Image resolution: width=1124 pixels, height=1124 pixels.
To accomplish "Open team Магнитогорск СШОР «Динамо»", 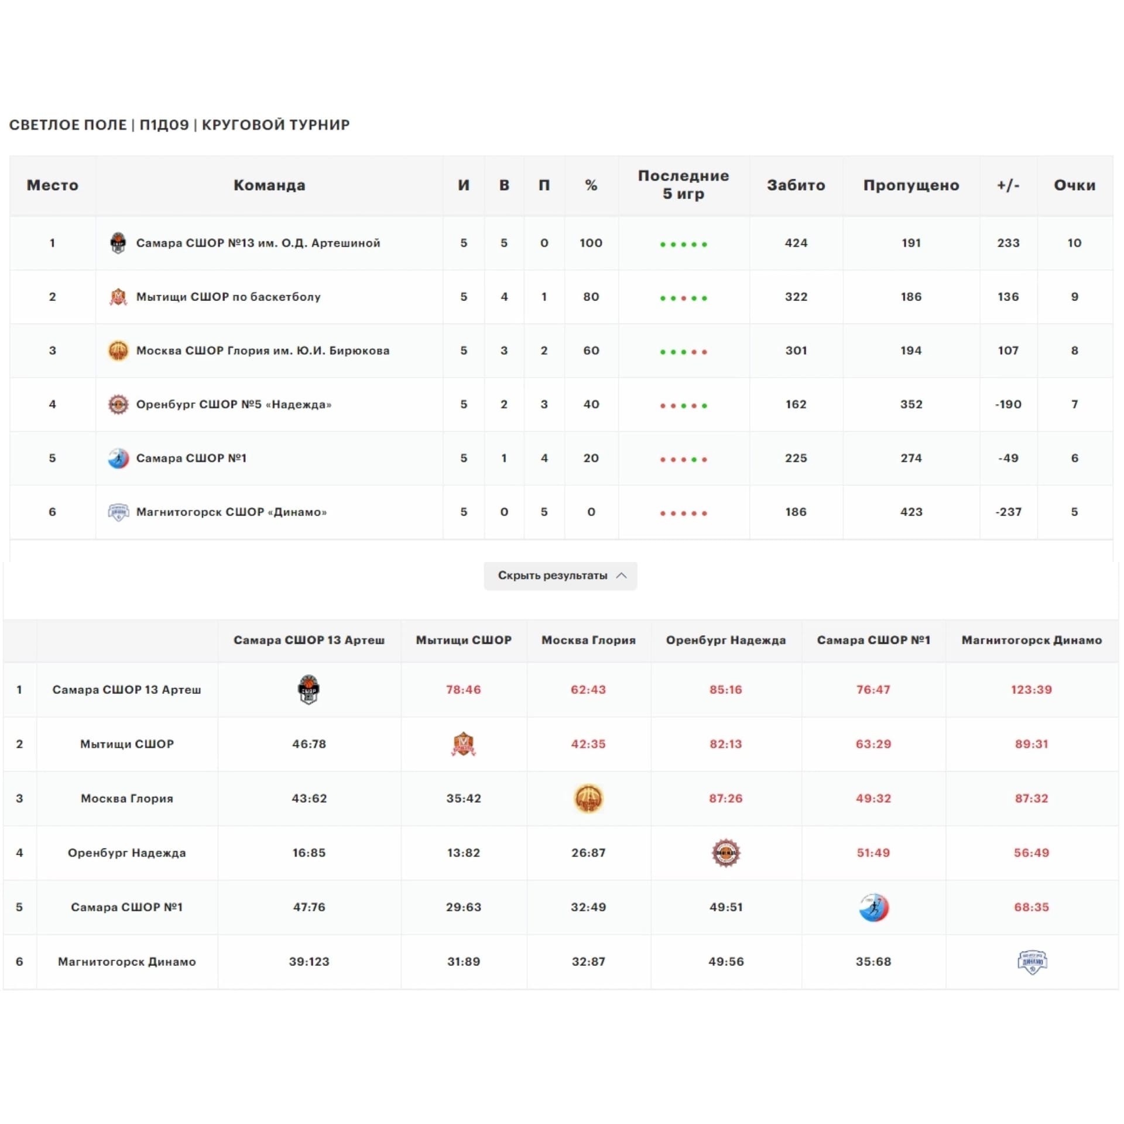I will 231,512.
